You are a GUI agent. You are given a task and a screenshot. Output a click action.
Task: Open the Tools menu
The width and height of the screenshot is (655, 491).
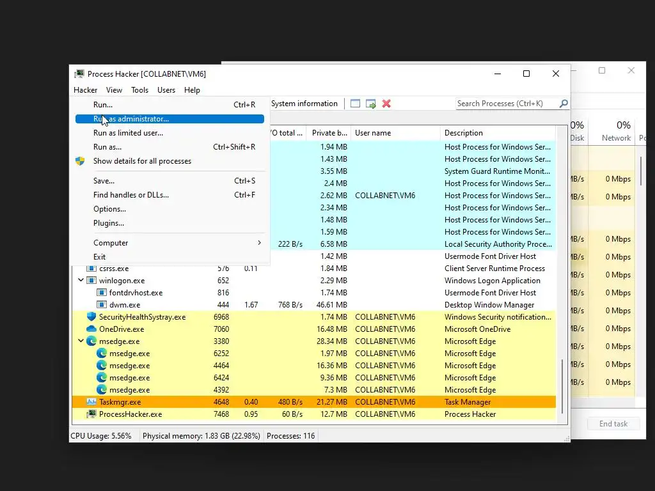[139, 90]
